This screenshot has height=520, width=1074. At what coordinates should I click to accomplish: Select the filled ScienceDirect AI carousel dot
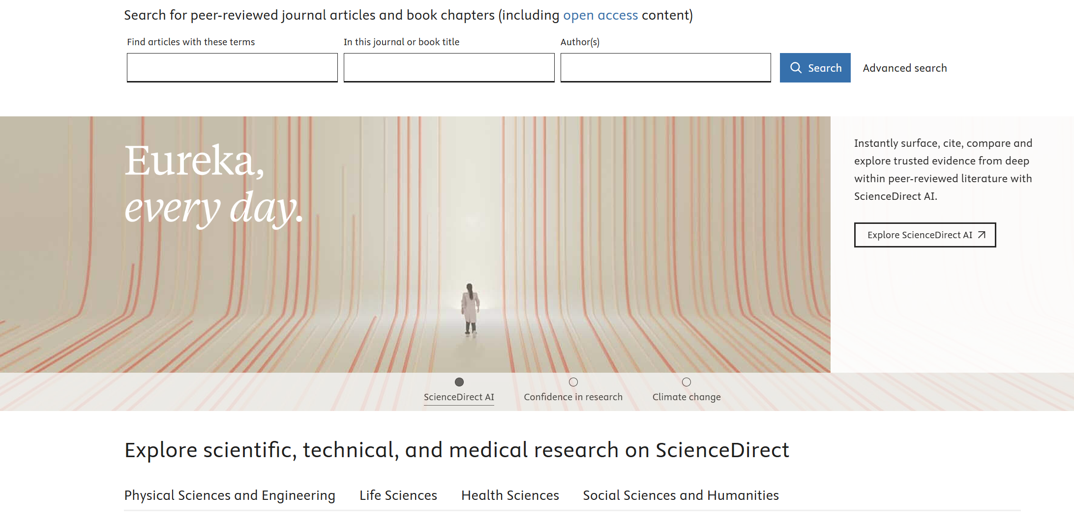(x=459, y=381)
